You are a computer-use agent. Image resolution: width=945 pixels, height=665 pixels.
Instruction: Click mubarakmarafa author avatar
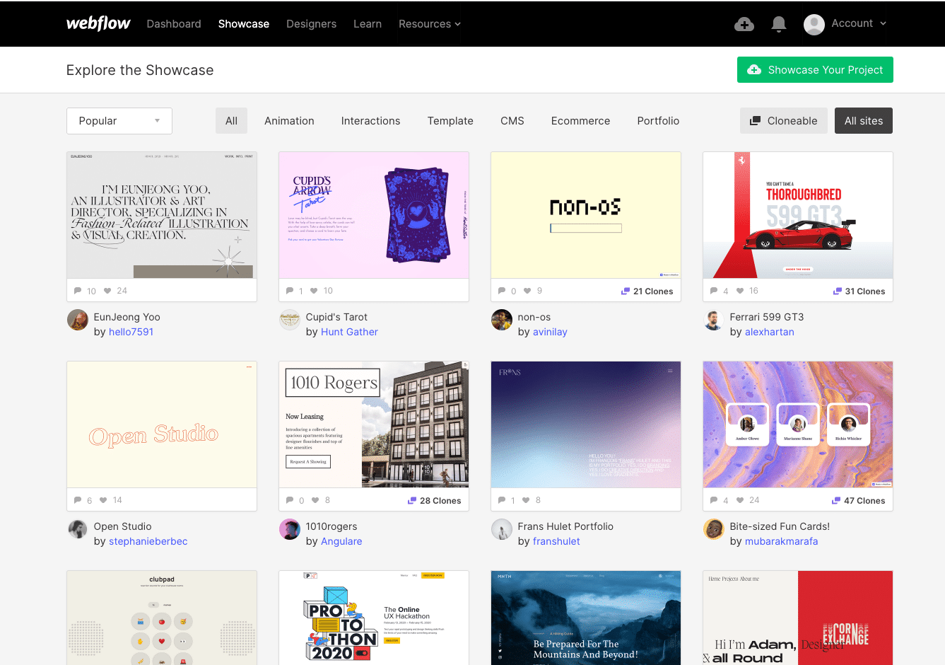pos(714,529)
